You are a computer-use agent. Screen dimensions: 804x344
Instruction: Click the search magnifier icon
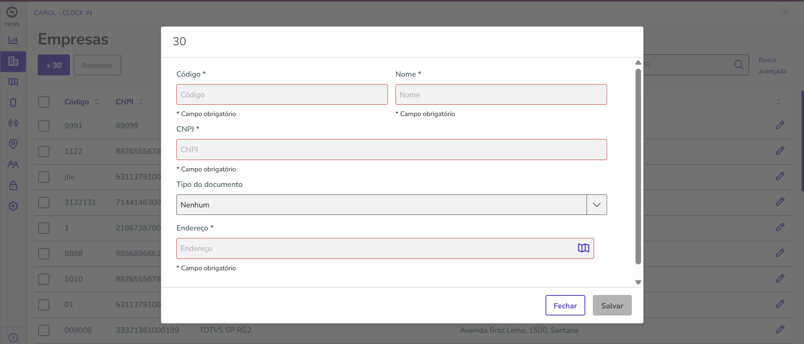click(739, 65)
